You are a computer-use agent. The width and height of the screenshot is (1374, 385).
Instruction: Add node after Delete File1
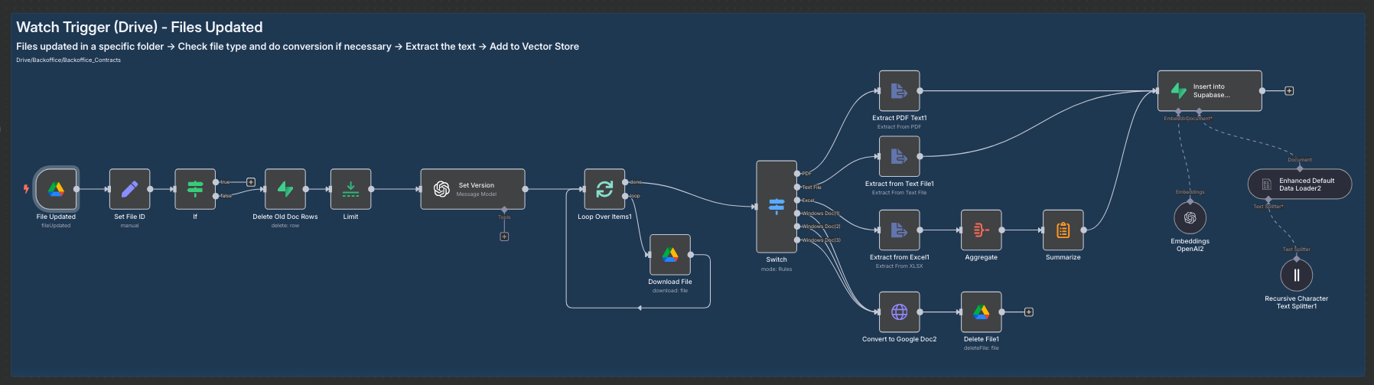[x=1029, y=312]
